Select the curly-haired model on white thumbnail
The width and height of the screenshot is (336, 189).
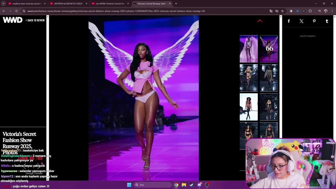[x=249, y=107]
